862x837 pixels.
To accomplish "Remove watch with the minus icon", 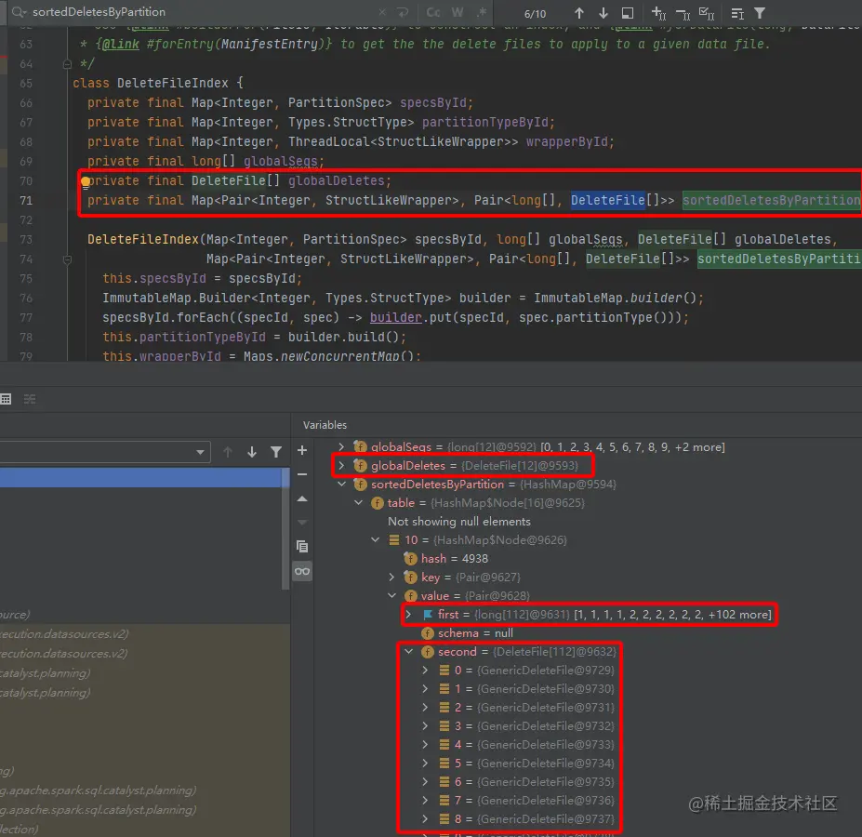I will (302, 474).
